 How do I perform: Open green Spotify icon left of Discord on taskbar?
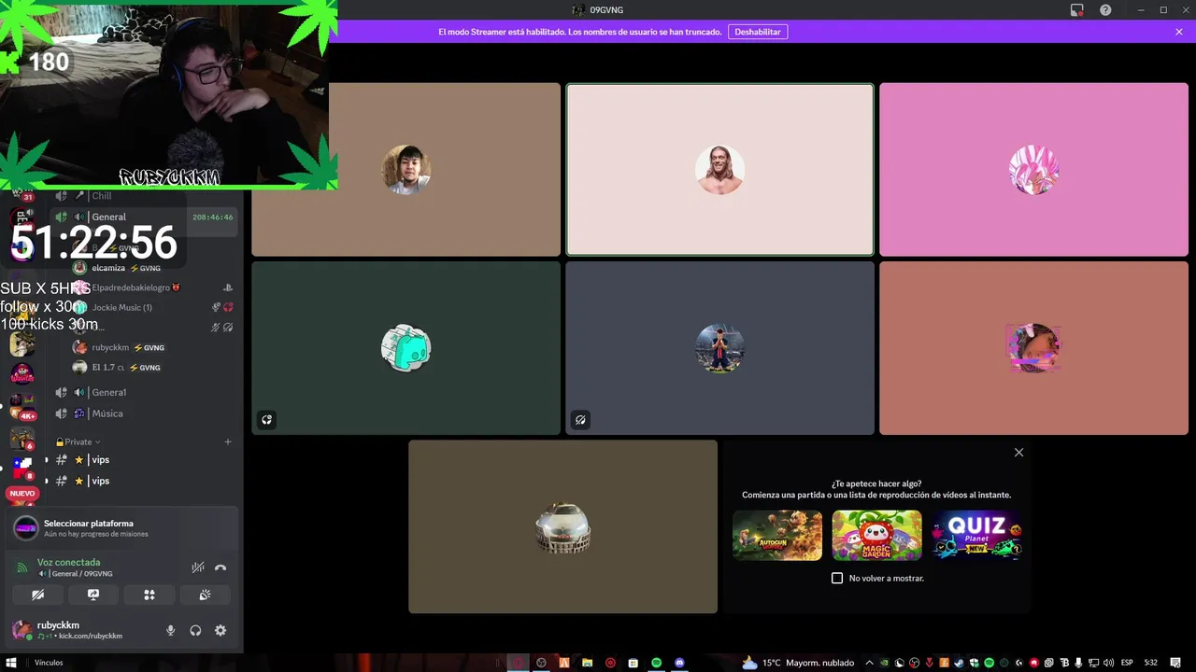tap(657, 663)
